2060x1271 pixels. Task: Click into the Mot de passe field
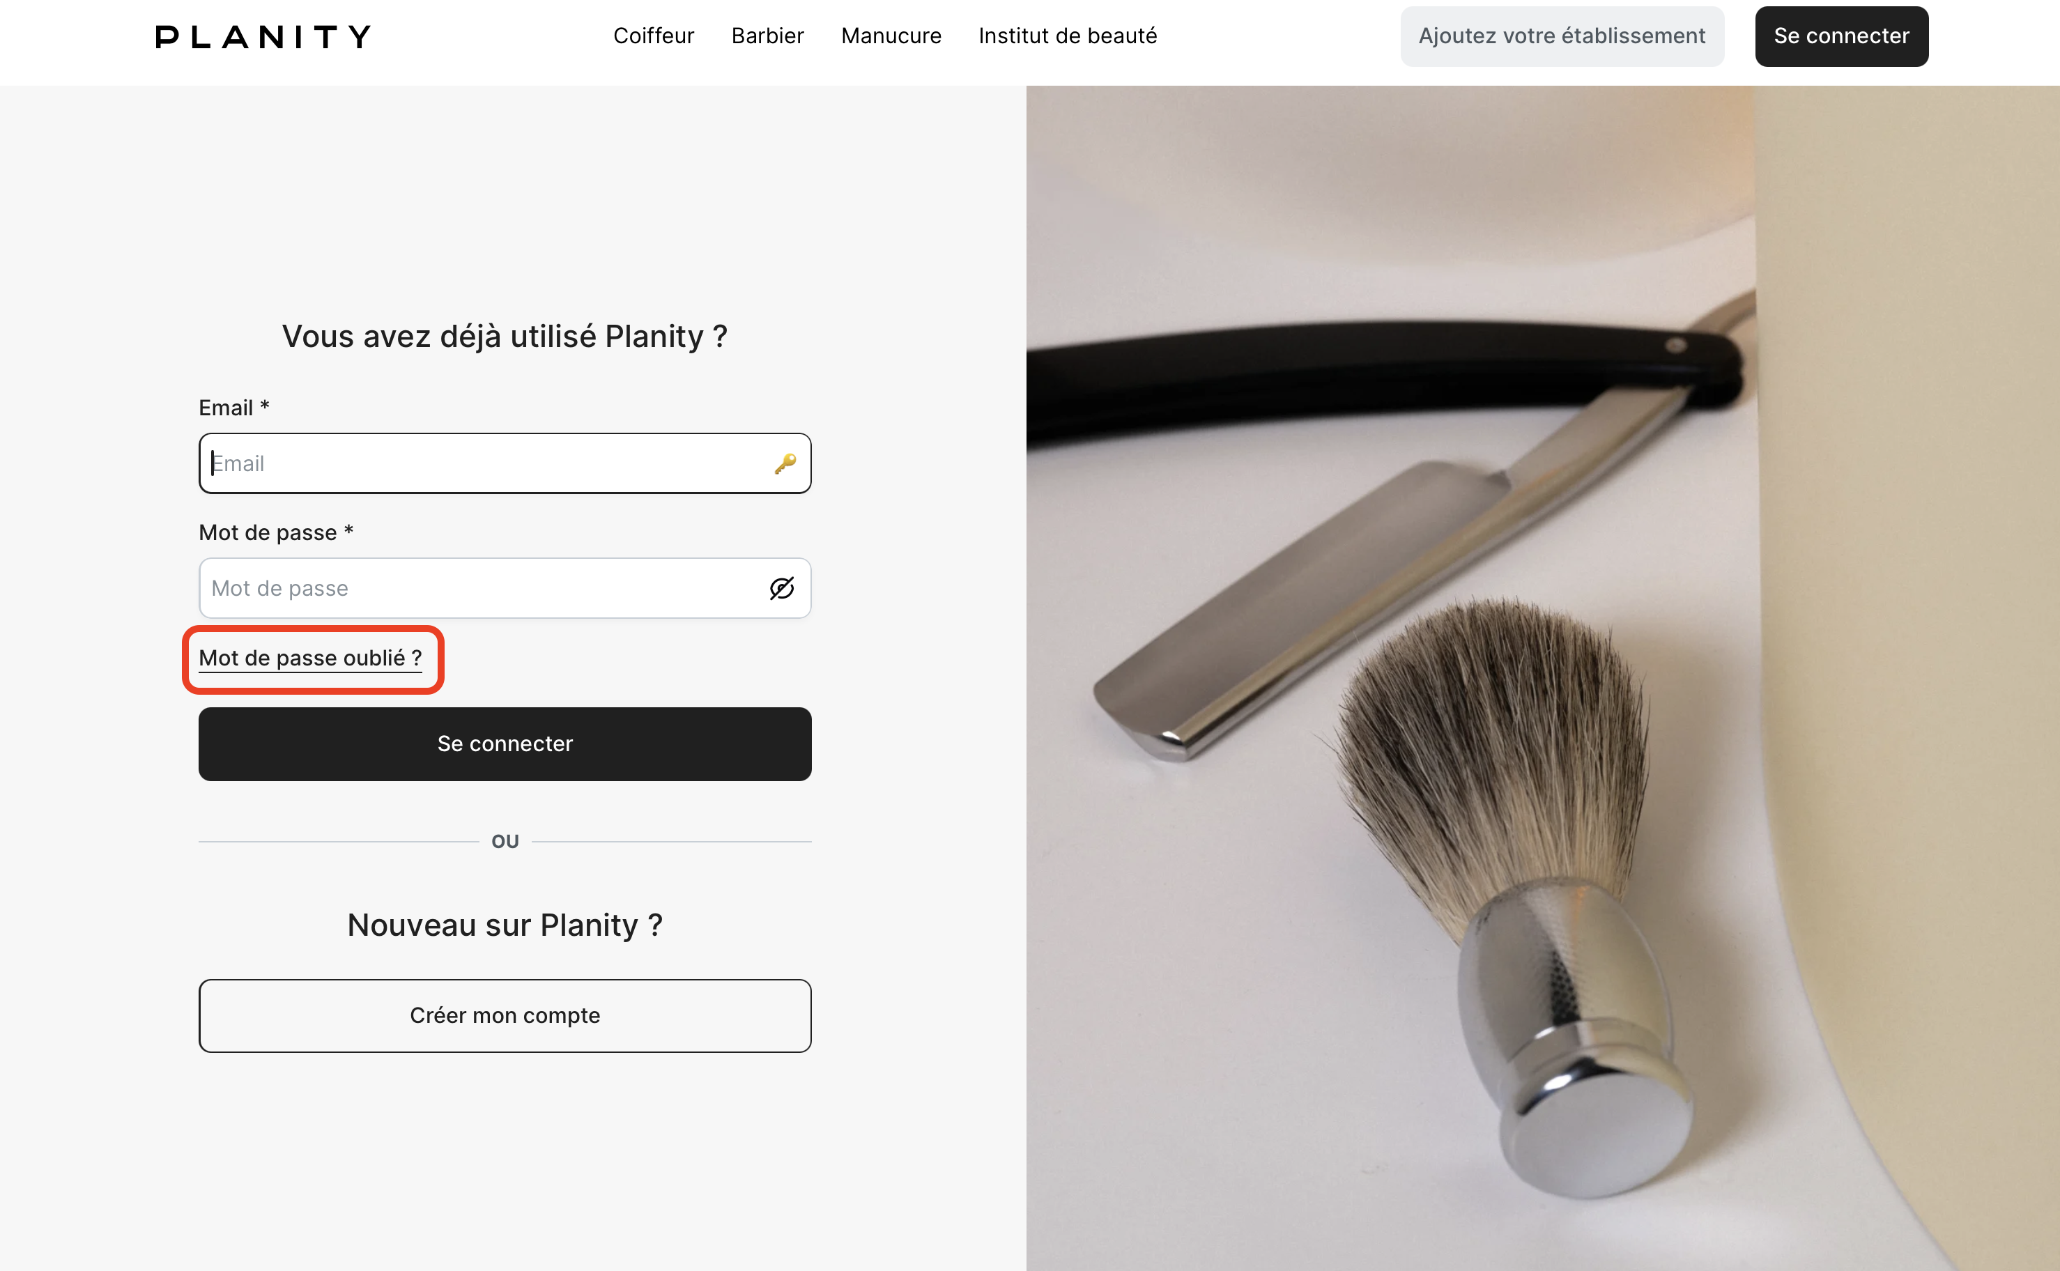coord(479,588)
